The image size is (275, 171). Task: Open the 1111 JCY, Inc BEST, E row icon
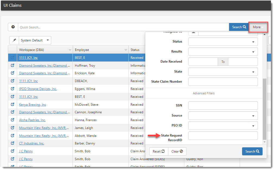(12, 58)
